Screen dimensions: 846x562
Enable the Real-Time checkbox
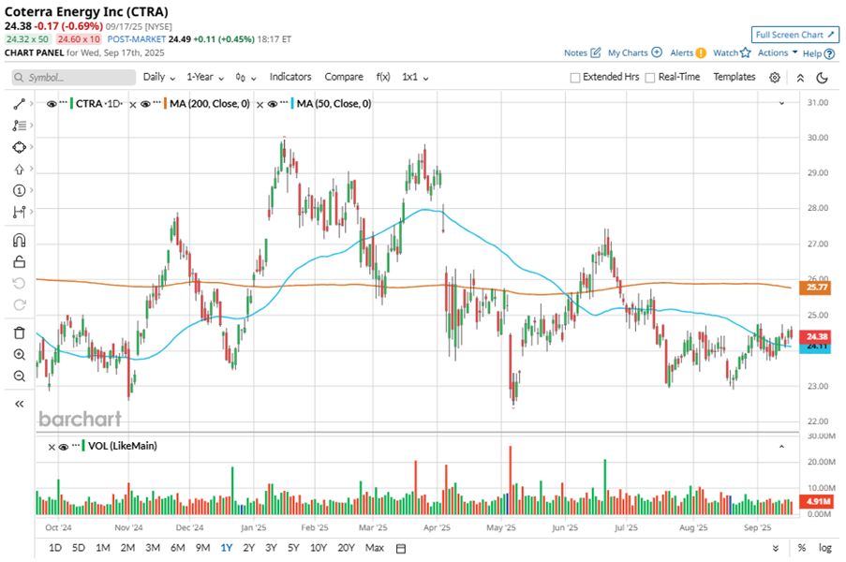click(x=650, y=78)
